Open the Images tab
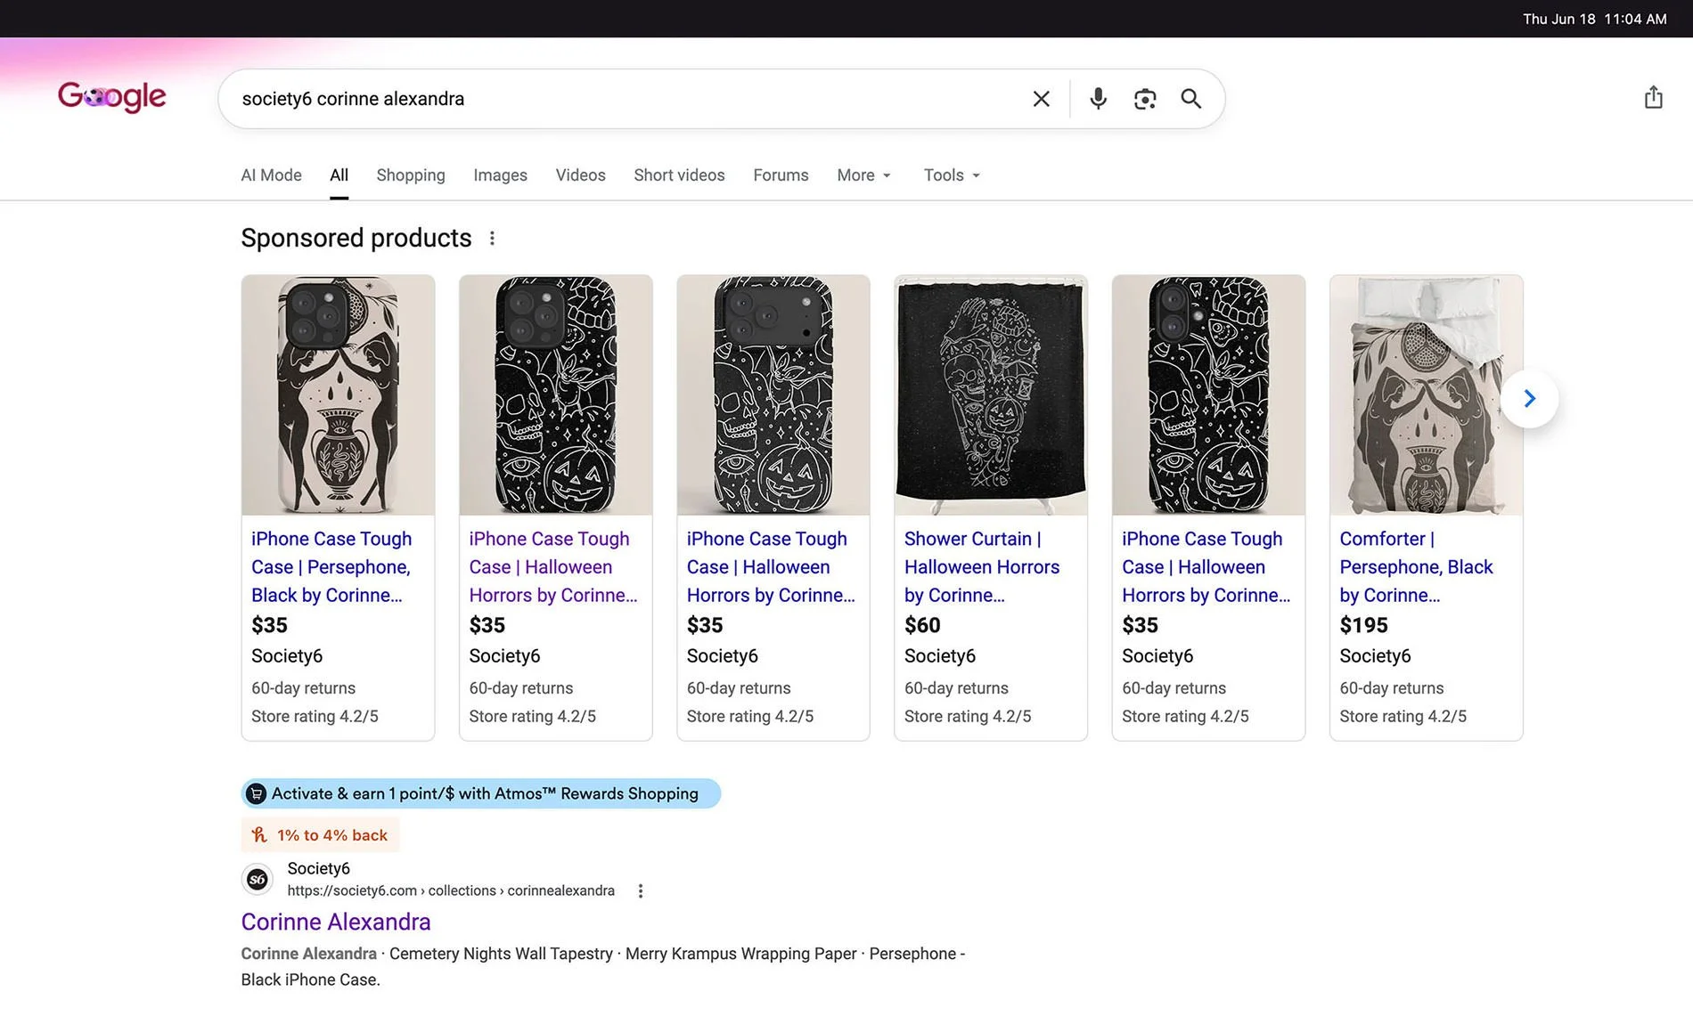 [x=500, y=175]
